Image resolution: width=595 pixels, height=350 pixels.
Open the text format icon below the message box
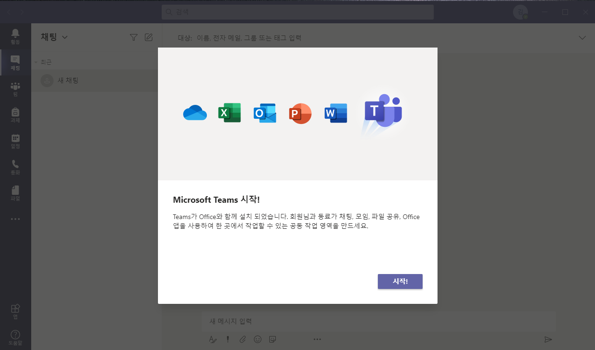213,339
